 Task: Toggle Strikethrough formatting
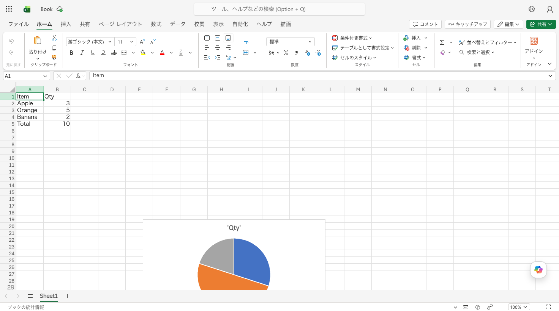[x=114, y=53]
